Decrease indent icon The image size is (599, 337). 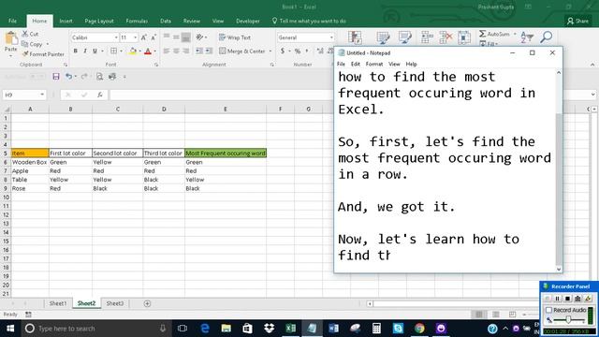(199, 51)
